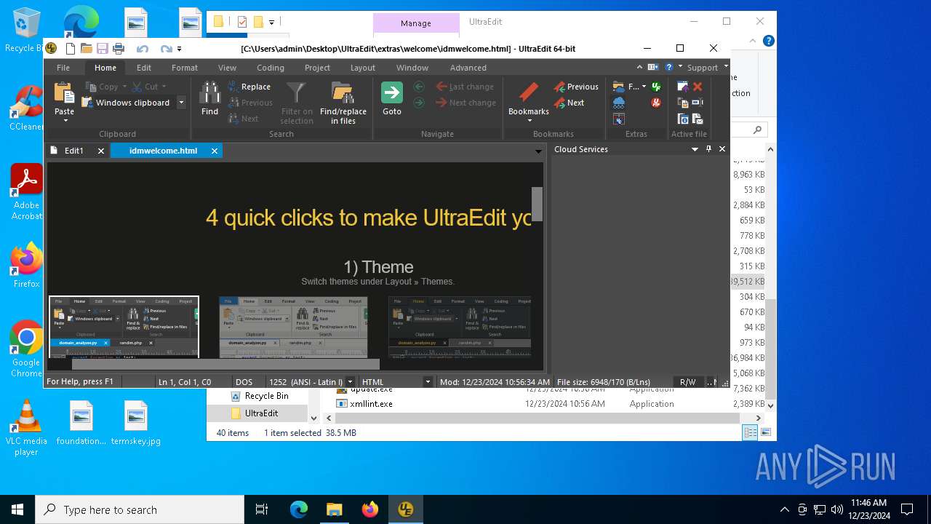The image size is (931, 524).
Task: Click the Cloud Services cloud icon in Extras
Action: pyautogui.click(x=619, y=103)
